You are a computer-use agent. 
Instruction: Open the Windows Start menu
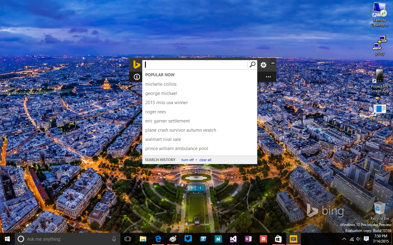(7, 239)
